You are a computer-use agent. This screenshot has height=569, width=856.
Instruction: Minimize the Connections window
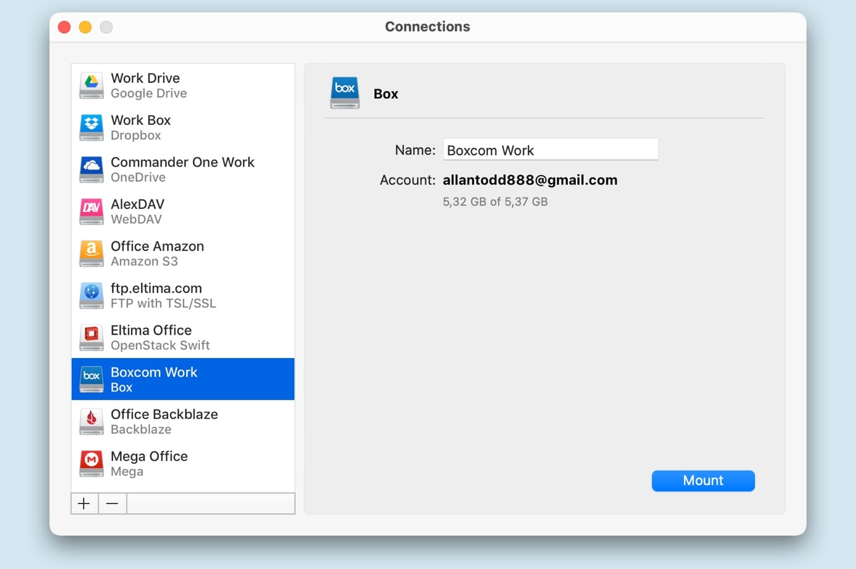click(85, 27)
